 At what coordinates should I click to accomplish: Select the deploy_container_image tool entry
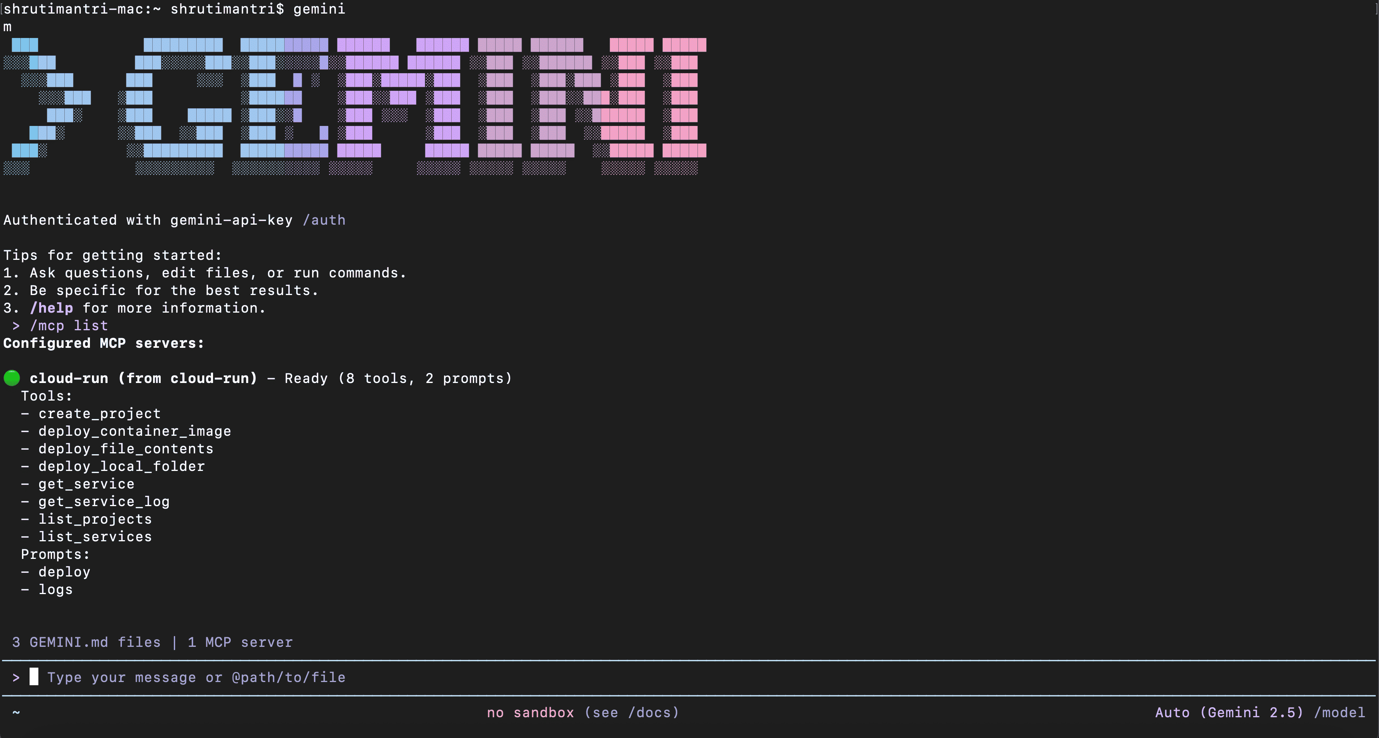point(134,431)
